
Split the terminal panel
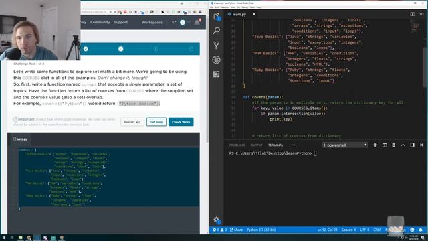pyautogui.click(x=385, y=145)
